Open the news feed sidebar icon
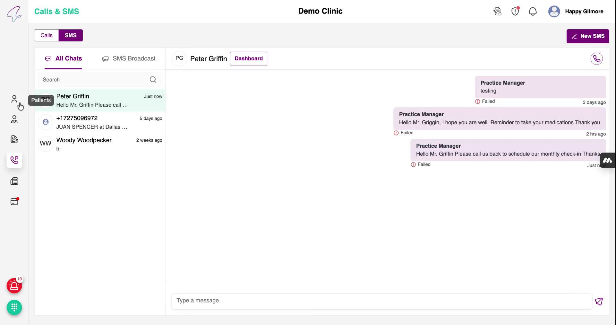 (14, 181)
